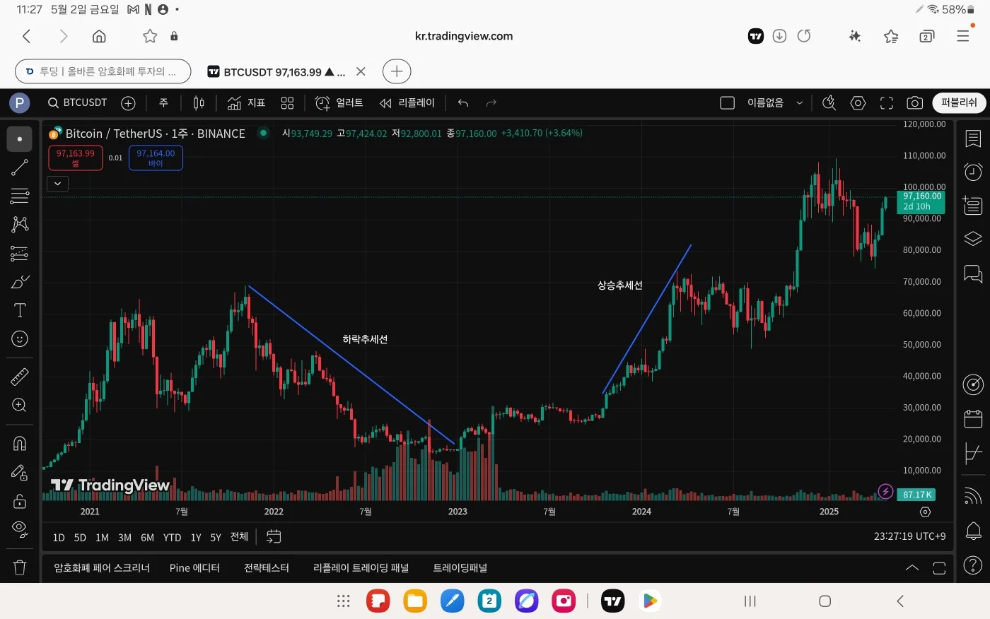Expand the collapsed indicator legend arrow
This screenshot has height=619, width=990.
coord(57,184)
